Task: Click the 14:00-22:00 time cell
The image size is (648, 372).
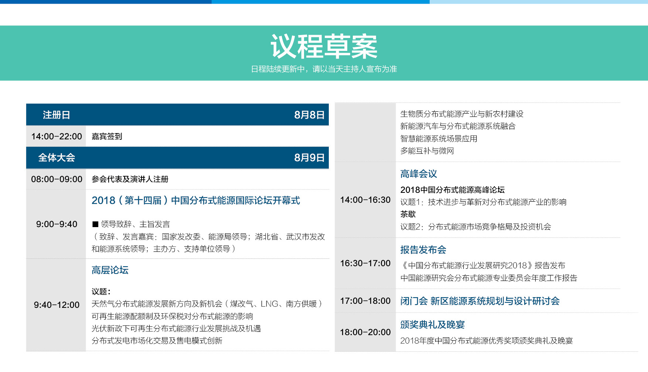Action: [x=57, y=136]
